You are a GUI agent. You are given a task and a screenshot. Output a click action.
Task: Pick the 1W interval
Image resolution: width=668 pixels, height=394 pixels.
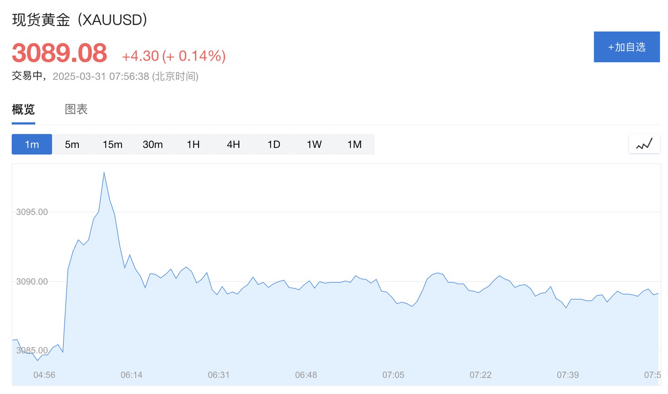point(314,144)
